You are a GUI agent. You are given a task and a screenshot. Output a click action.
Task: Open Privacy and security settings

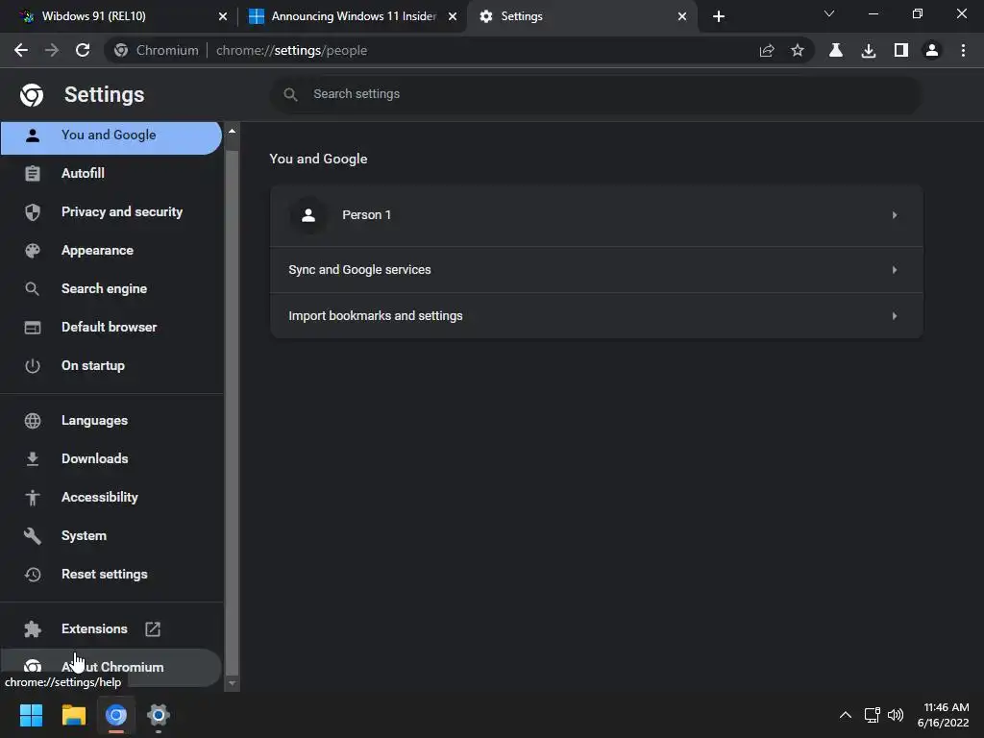click(111, 211)
